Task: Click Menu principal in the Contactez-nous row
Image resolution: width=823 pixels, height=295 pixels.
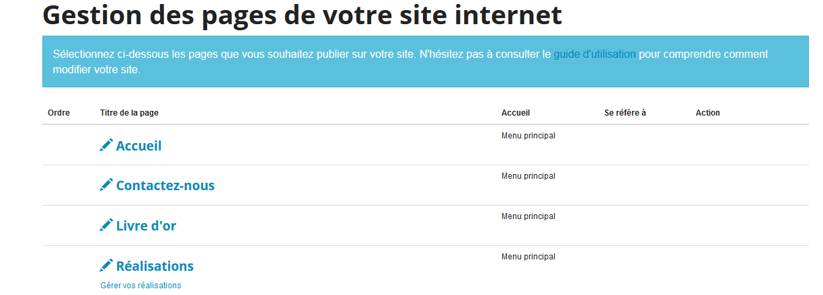Action: tap(528, 176)
